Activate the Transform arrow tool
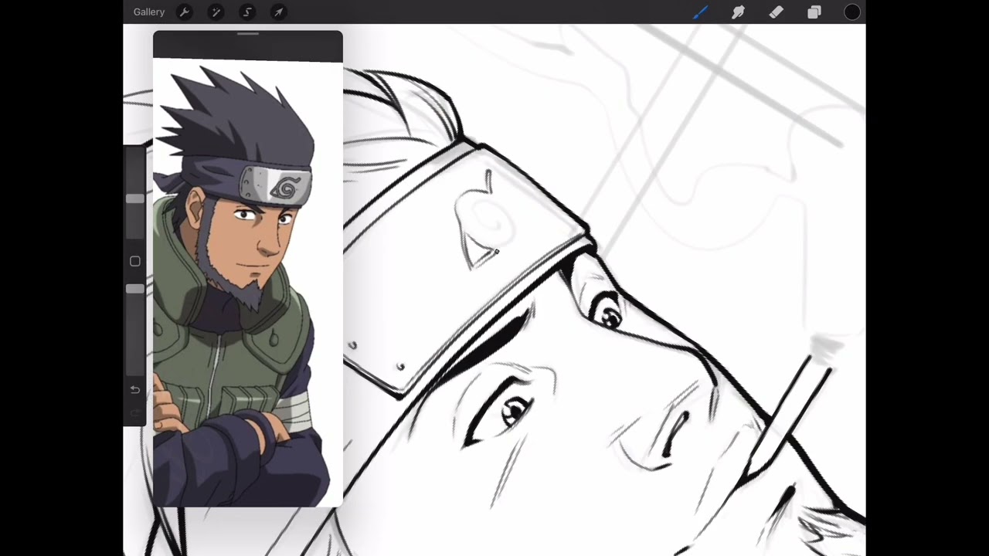The width and height of the screenshot is (989, 556). (279, 12)
